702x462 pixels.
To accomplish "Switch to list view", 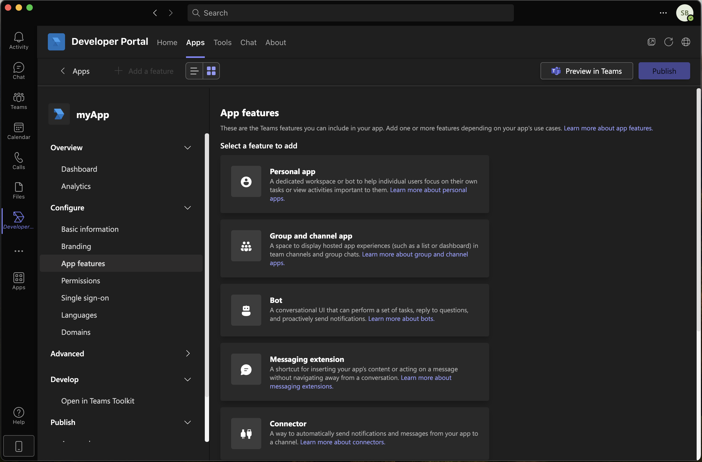I will [194, 71].
